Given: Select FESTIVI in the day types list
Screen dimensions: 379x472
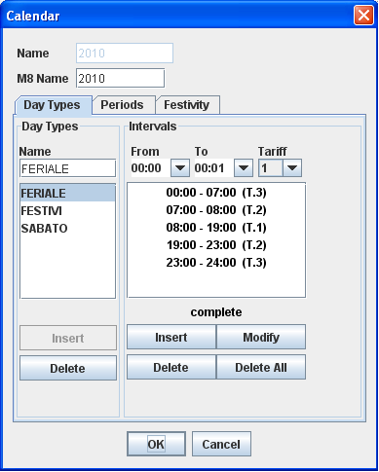Looking at the screenshot, I should coord(67,211).
